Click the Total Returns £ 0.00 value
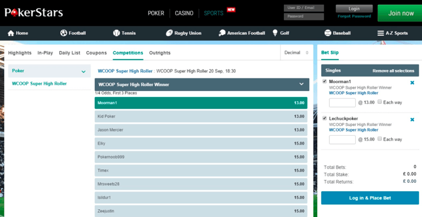This screenshot has height=217, width=422. point(409,181)
